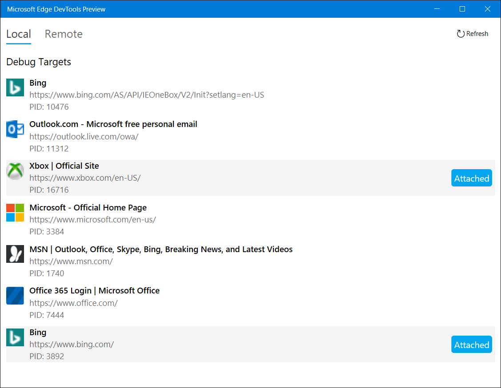Click the www.msn.com URL
The width and height of the screenshot is (501, 388).
coord(71,261)
